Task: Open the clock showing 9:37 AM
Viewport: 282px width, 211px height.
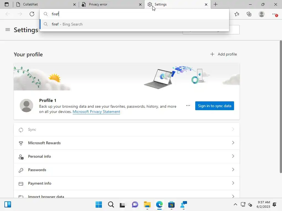Action: pyautogui.click(x=263, y=204)
